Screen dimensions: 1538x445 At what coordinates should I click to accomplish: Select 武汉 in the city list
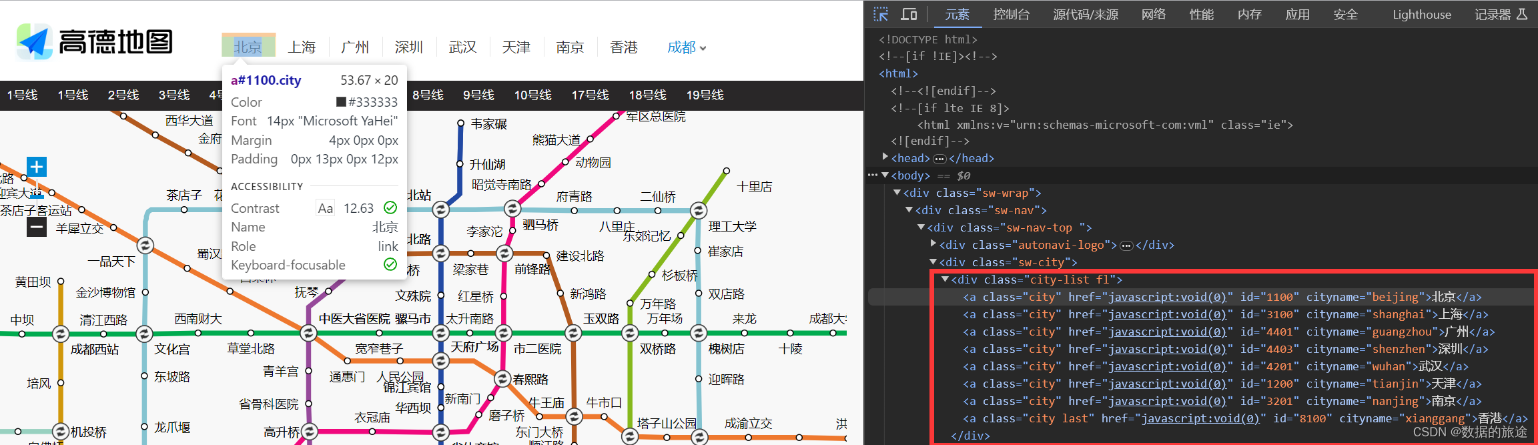point(462,47)
